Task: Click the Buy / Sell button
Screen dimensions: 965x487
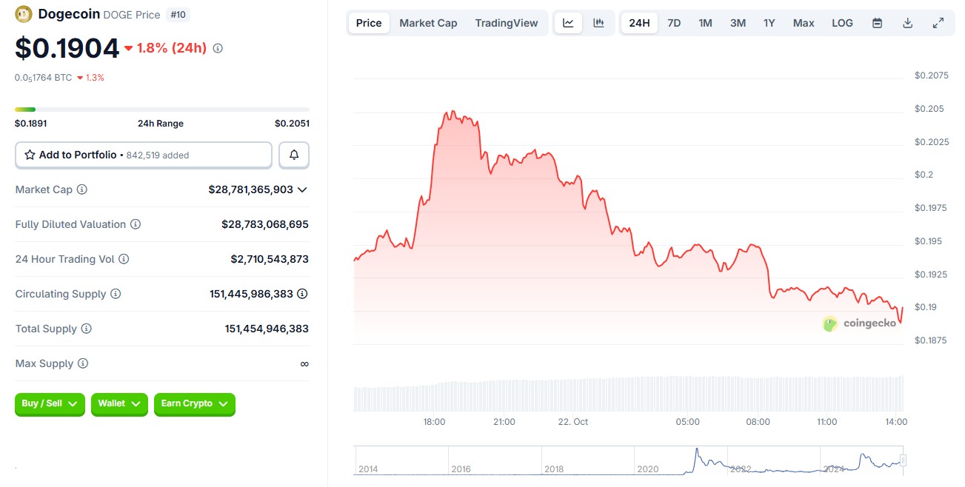Action: click(49, 405)
